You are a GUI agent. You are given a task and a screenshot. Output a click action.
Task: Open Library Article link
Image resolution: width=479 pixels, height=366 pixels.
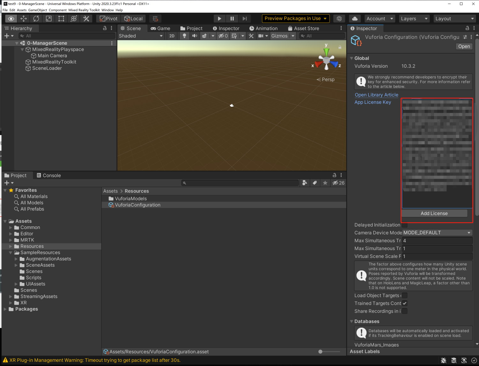click(x=376, y=95)
